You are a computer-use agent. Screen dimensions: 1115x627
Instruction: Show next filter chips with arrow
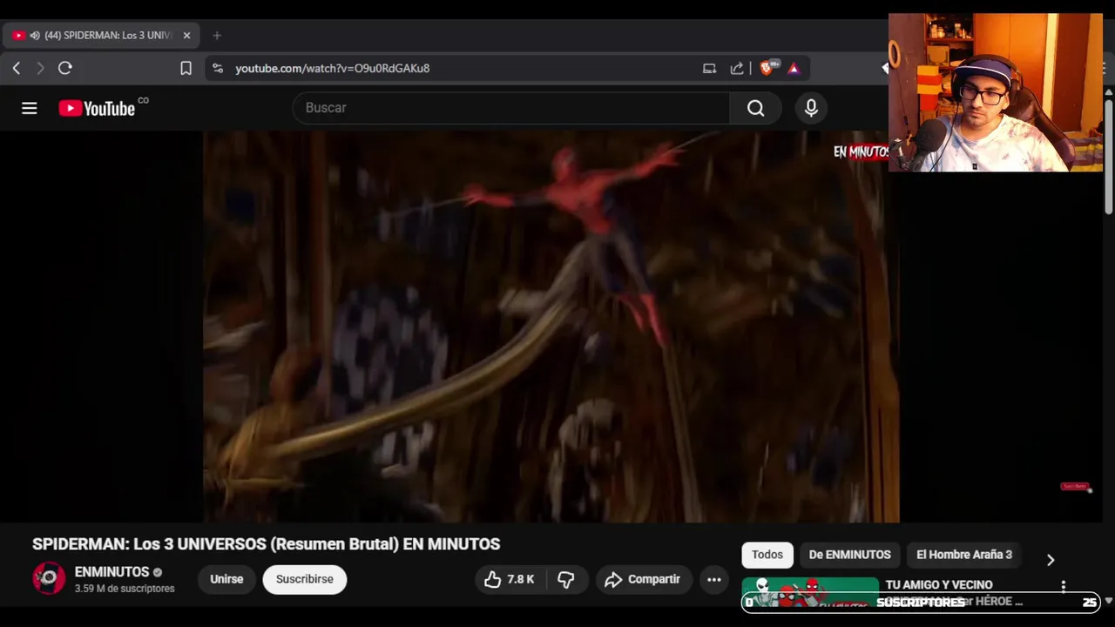(1050, 560)
